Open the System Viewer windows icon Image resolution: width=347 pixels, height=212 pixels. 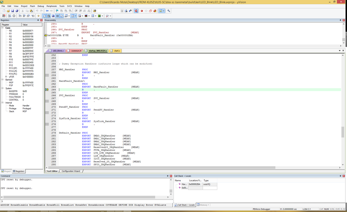[99, 16]
